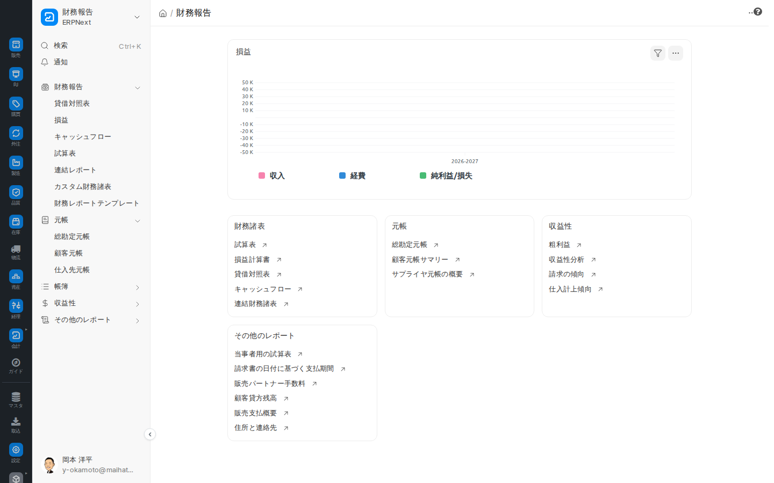This screenshot has height=483, width=774.
Task: Open the 販売パートナー手数料 link
Action: click(x=270, y=384)
